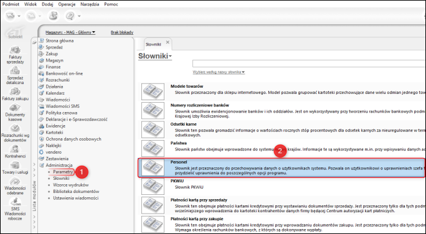426x234 pixels.
Task: Click the Numery rozliczeniowe banków dictionary icon
Action: [153, 111]
